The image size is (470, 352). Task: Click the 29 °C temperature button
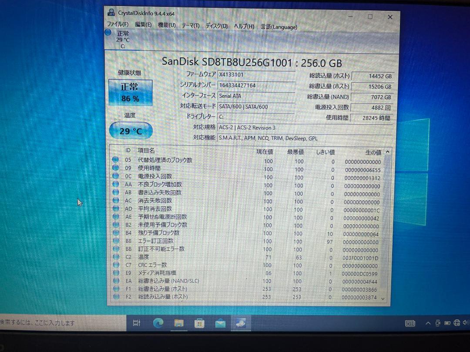131,130
